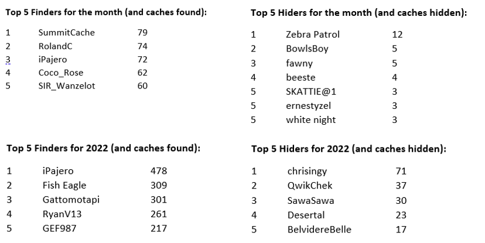Select the RolandC entry in monthly finders
Screen dimensions: 485x243
click(x=56, y=46)
